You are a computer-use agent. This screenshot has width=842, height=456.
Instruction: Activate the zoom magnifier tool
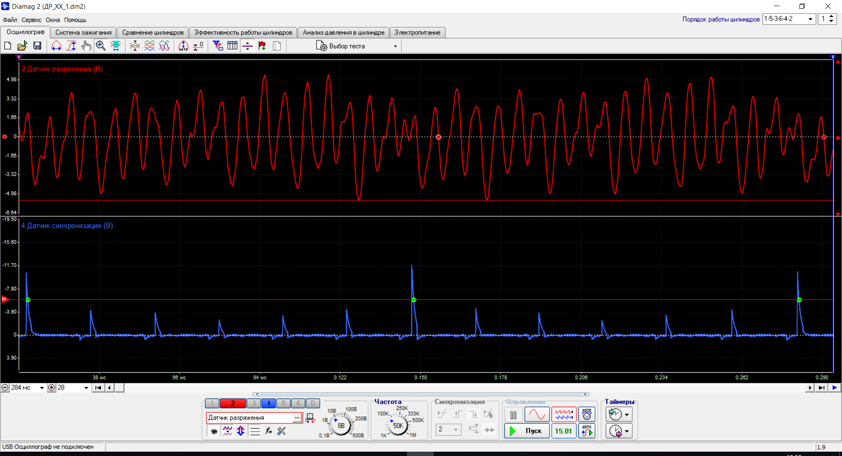[101, 46]
